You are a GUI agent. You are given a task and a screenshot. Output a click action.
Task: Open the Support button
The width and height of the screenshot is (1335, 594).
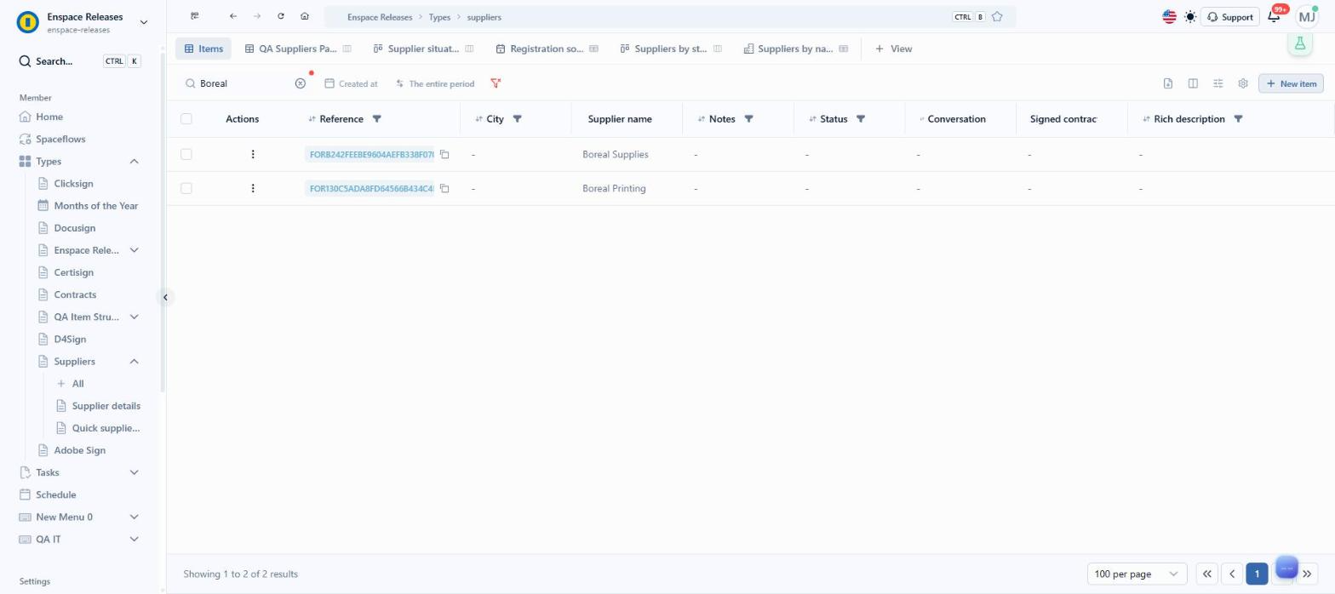pos(1229,17)
